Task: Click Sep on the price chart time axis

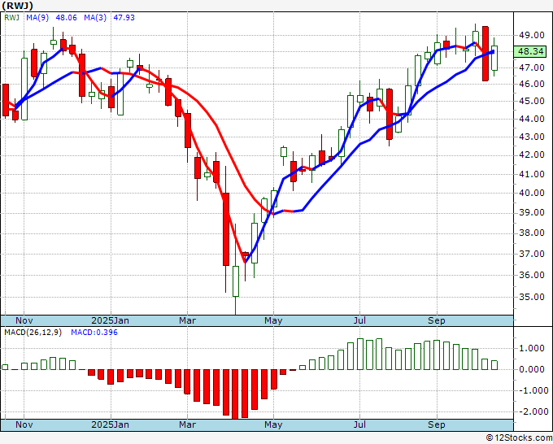Action: [437, 320]
